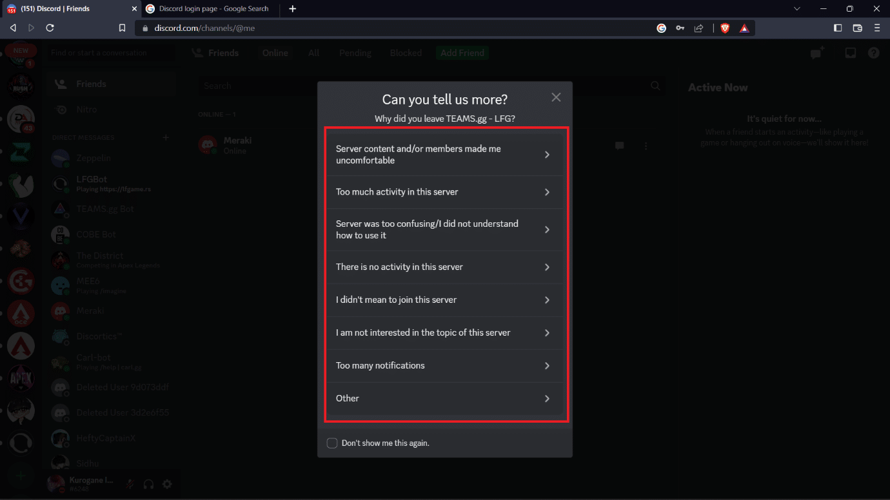Choose 'I didn't mean to join this server'
Image resolution: width=890 pixels, height=500 pixels.
(444, 300)
